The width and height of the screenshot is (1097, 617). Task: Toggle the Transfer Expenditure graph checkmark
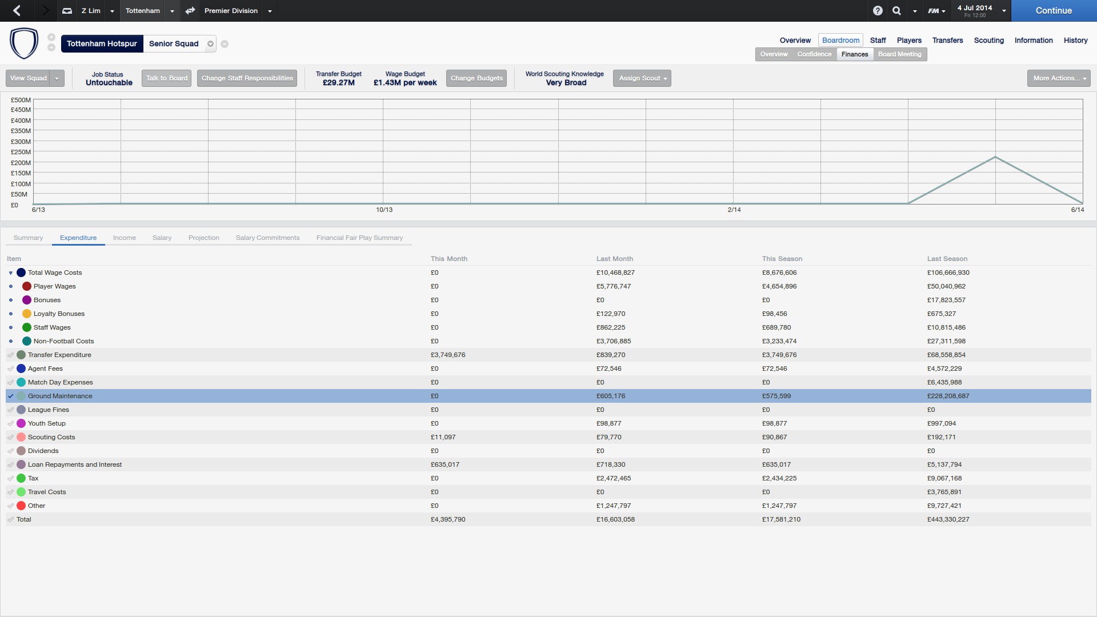coord(10,355)
